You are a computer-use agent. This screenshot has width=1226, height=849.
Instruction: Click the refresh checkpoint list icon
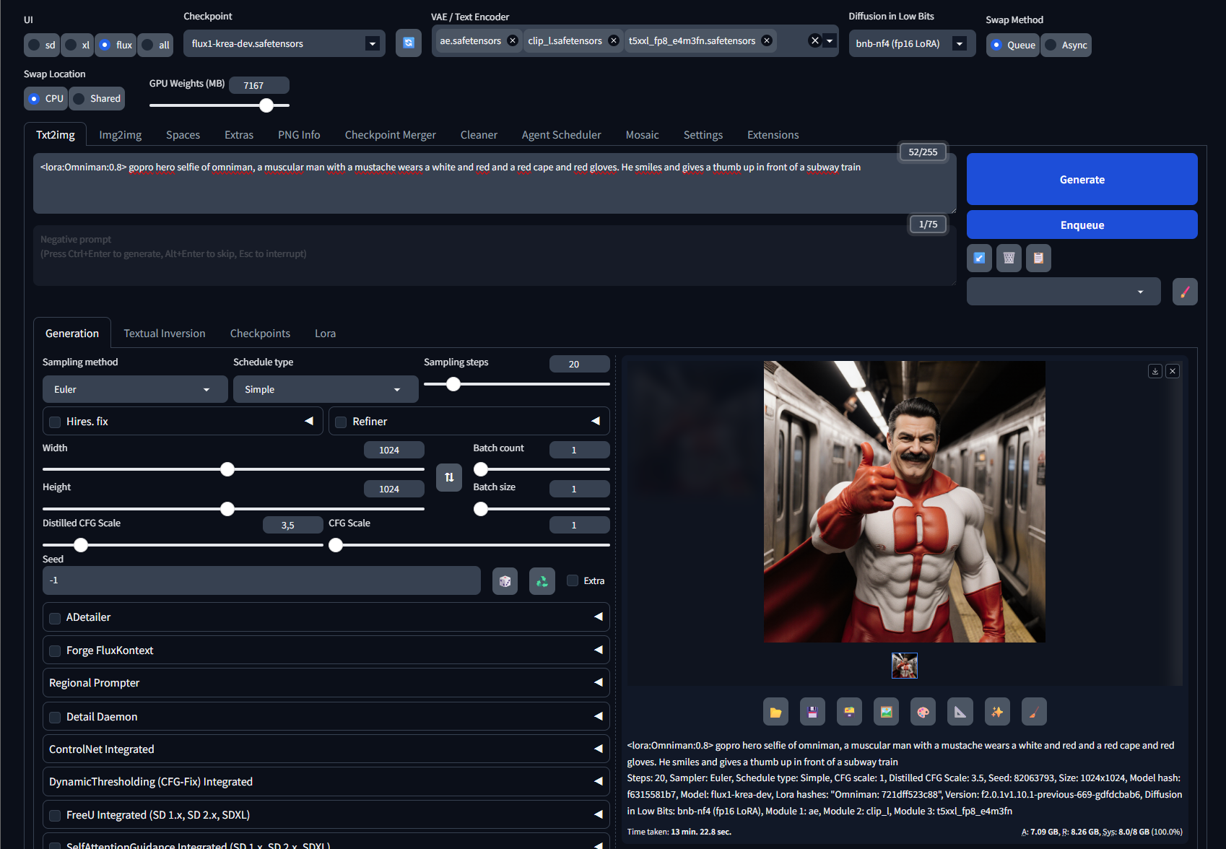[x=408, y=43]
